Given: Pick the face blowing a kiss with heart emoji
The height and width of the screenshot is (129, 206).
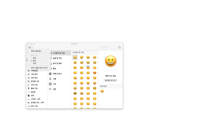Looking at the screenshot, I should [75, 78].
